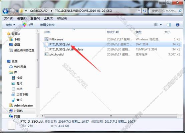Open 收藏夹 in the navigation pane
Screen dimensions: 185x133
[16, 34]
